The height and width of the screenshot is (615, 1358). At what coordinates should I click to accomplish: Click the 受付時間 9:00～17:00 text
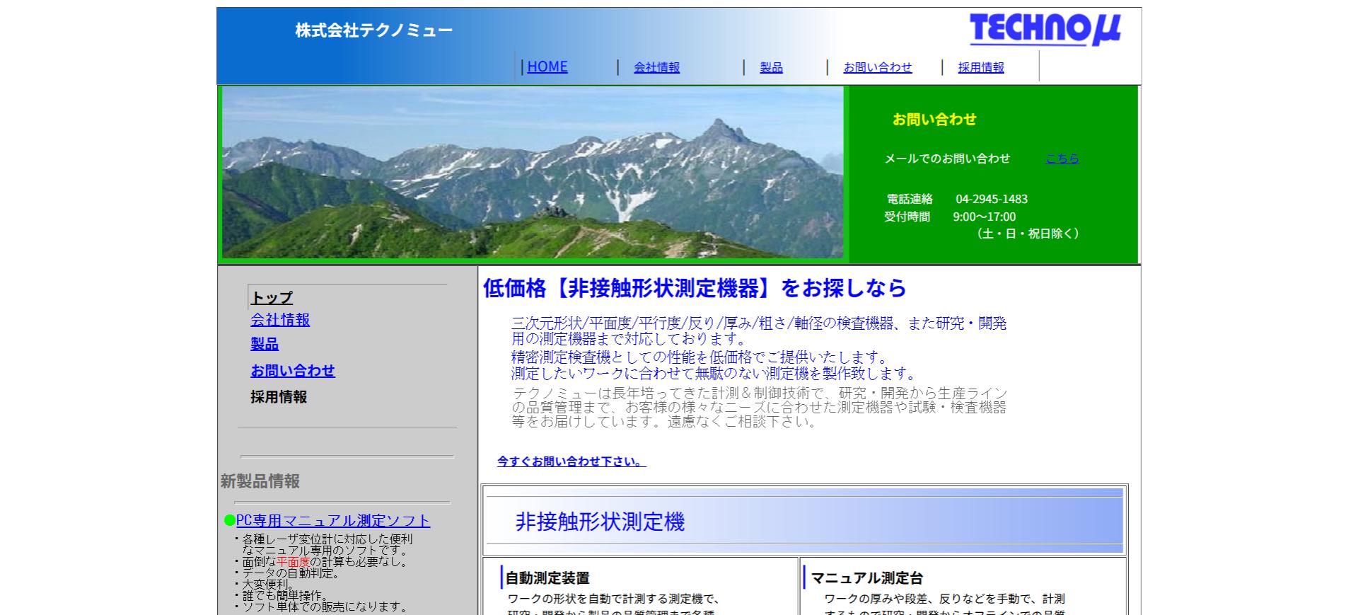click(950, 217)
